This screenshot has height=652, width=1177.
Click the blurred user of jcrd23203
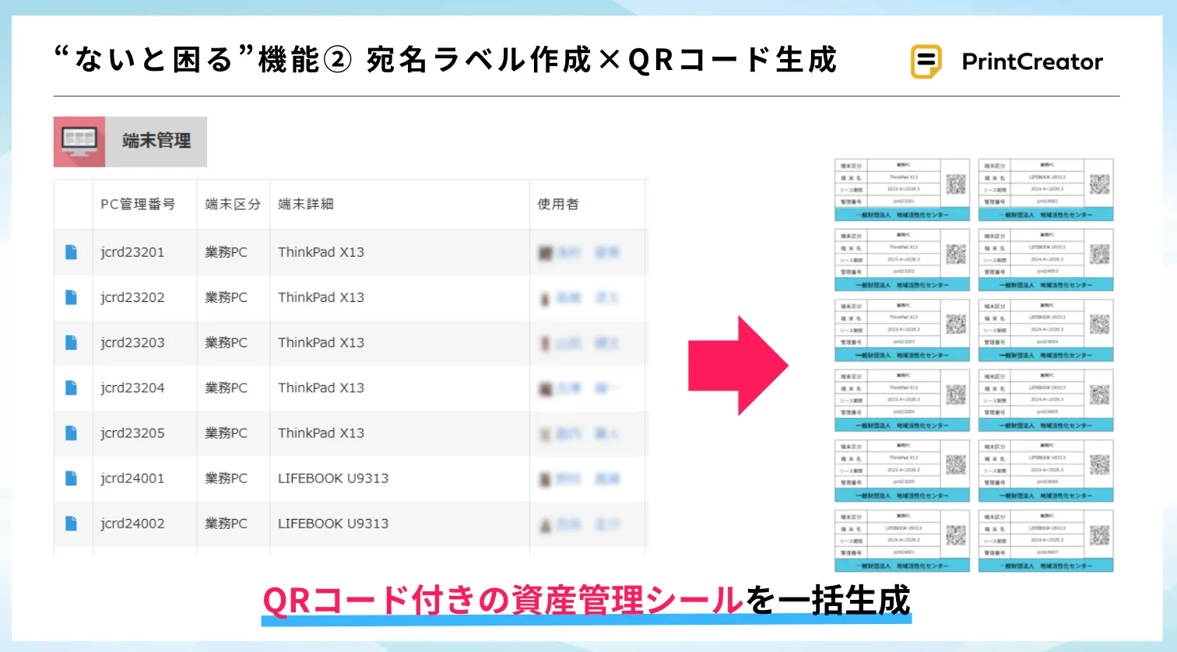coord(580,343)
